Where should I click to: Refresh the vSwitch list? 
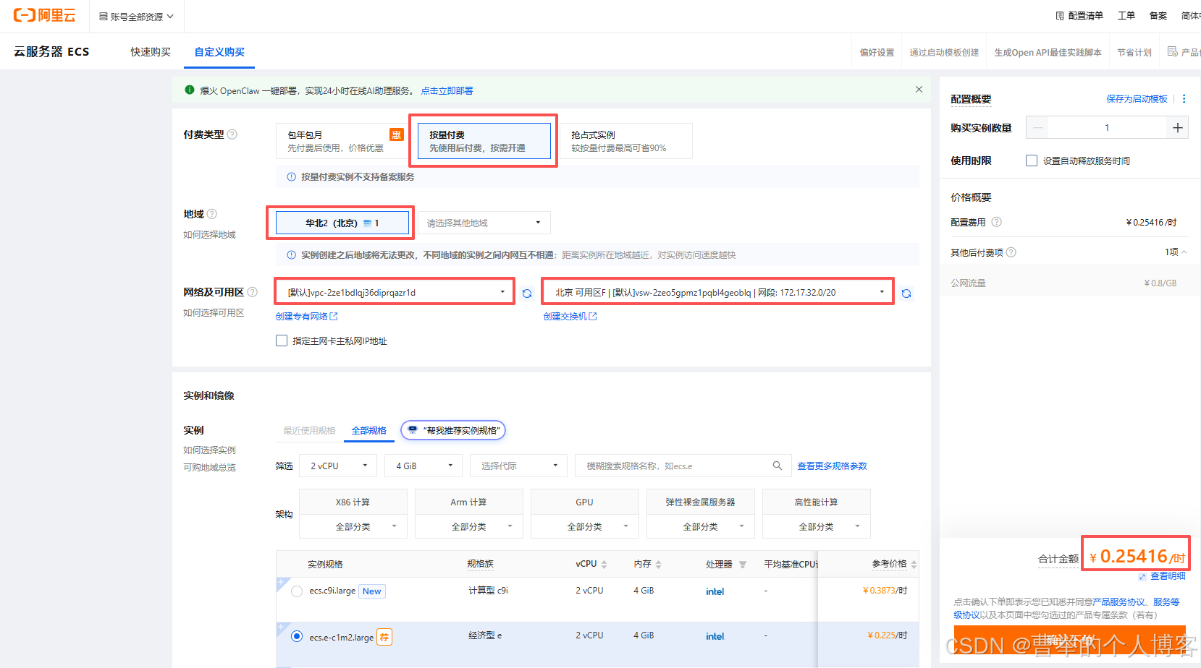906,293
